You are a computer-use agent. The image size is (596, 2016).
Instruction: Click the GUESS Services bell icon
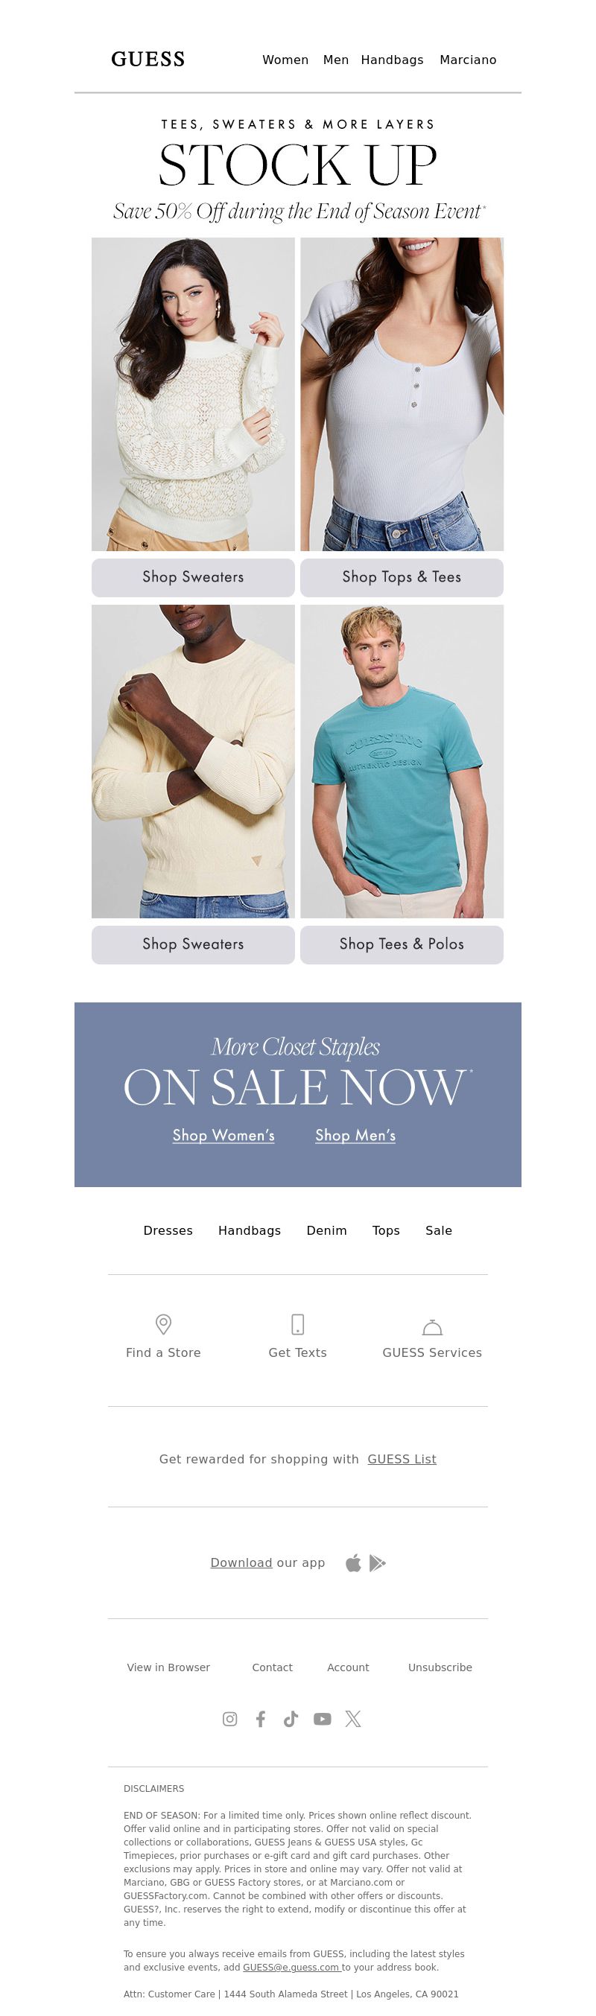(432, 1326)
